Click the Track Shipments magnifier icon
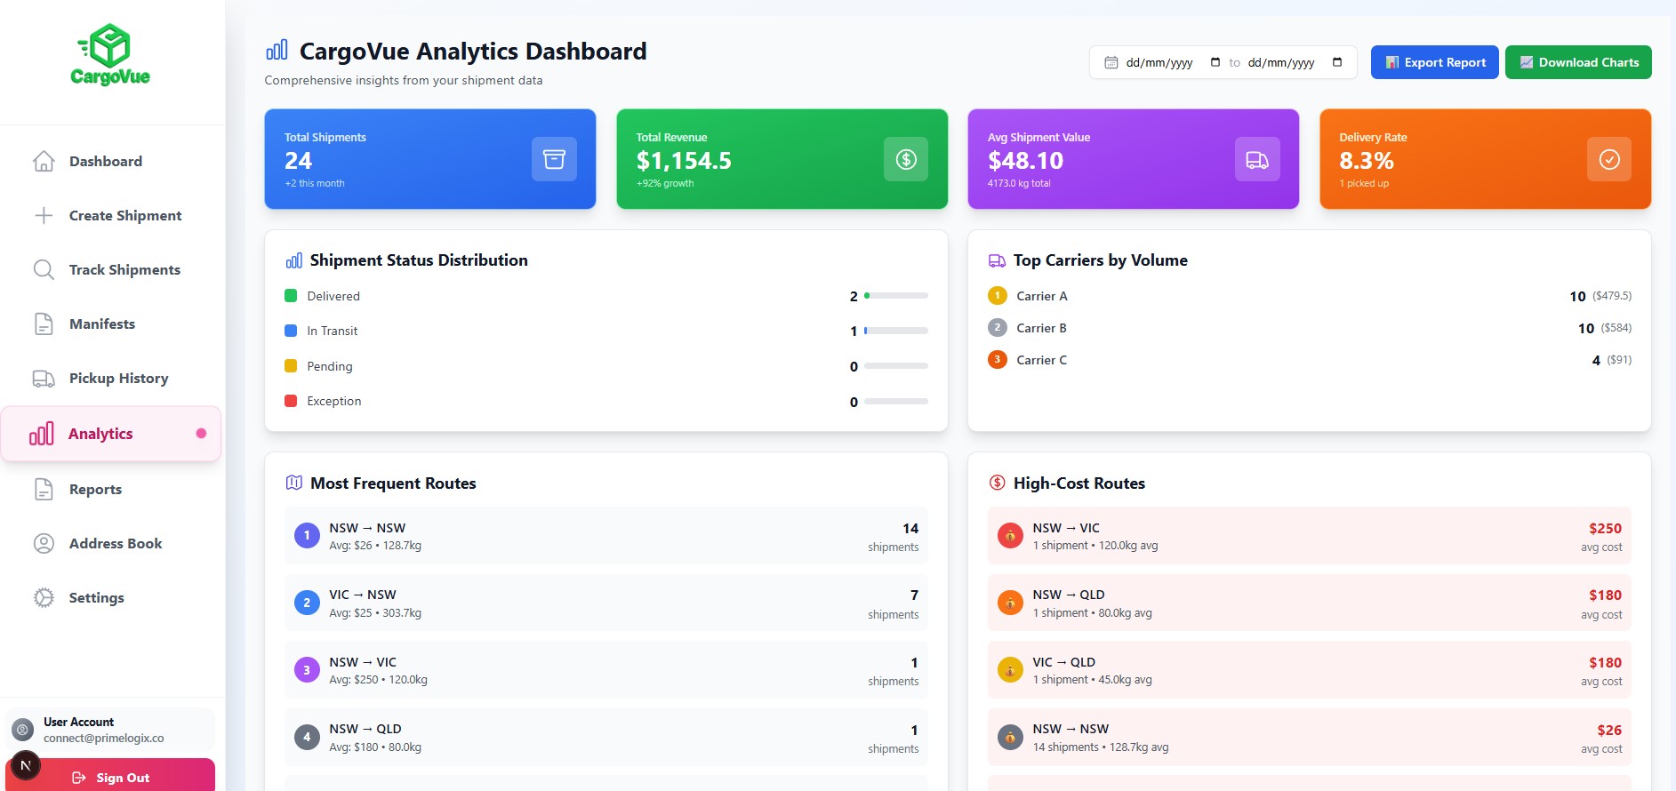The height and width of the screenshot is (791, 1676). [44, 269]
